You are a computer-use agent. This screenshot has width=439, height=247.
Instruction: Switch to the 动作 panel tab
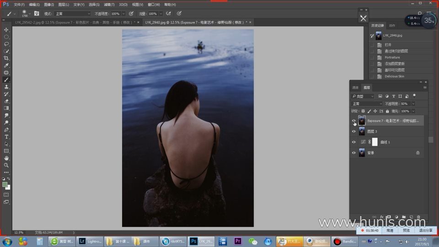(392, 26)
